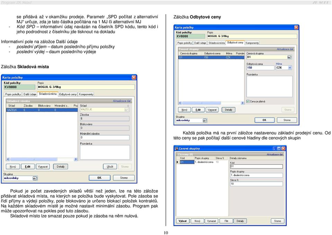Select D1 row with 150 CZK price
Screen dimensions: 332x235
(211, 57)
